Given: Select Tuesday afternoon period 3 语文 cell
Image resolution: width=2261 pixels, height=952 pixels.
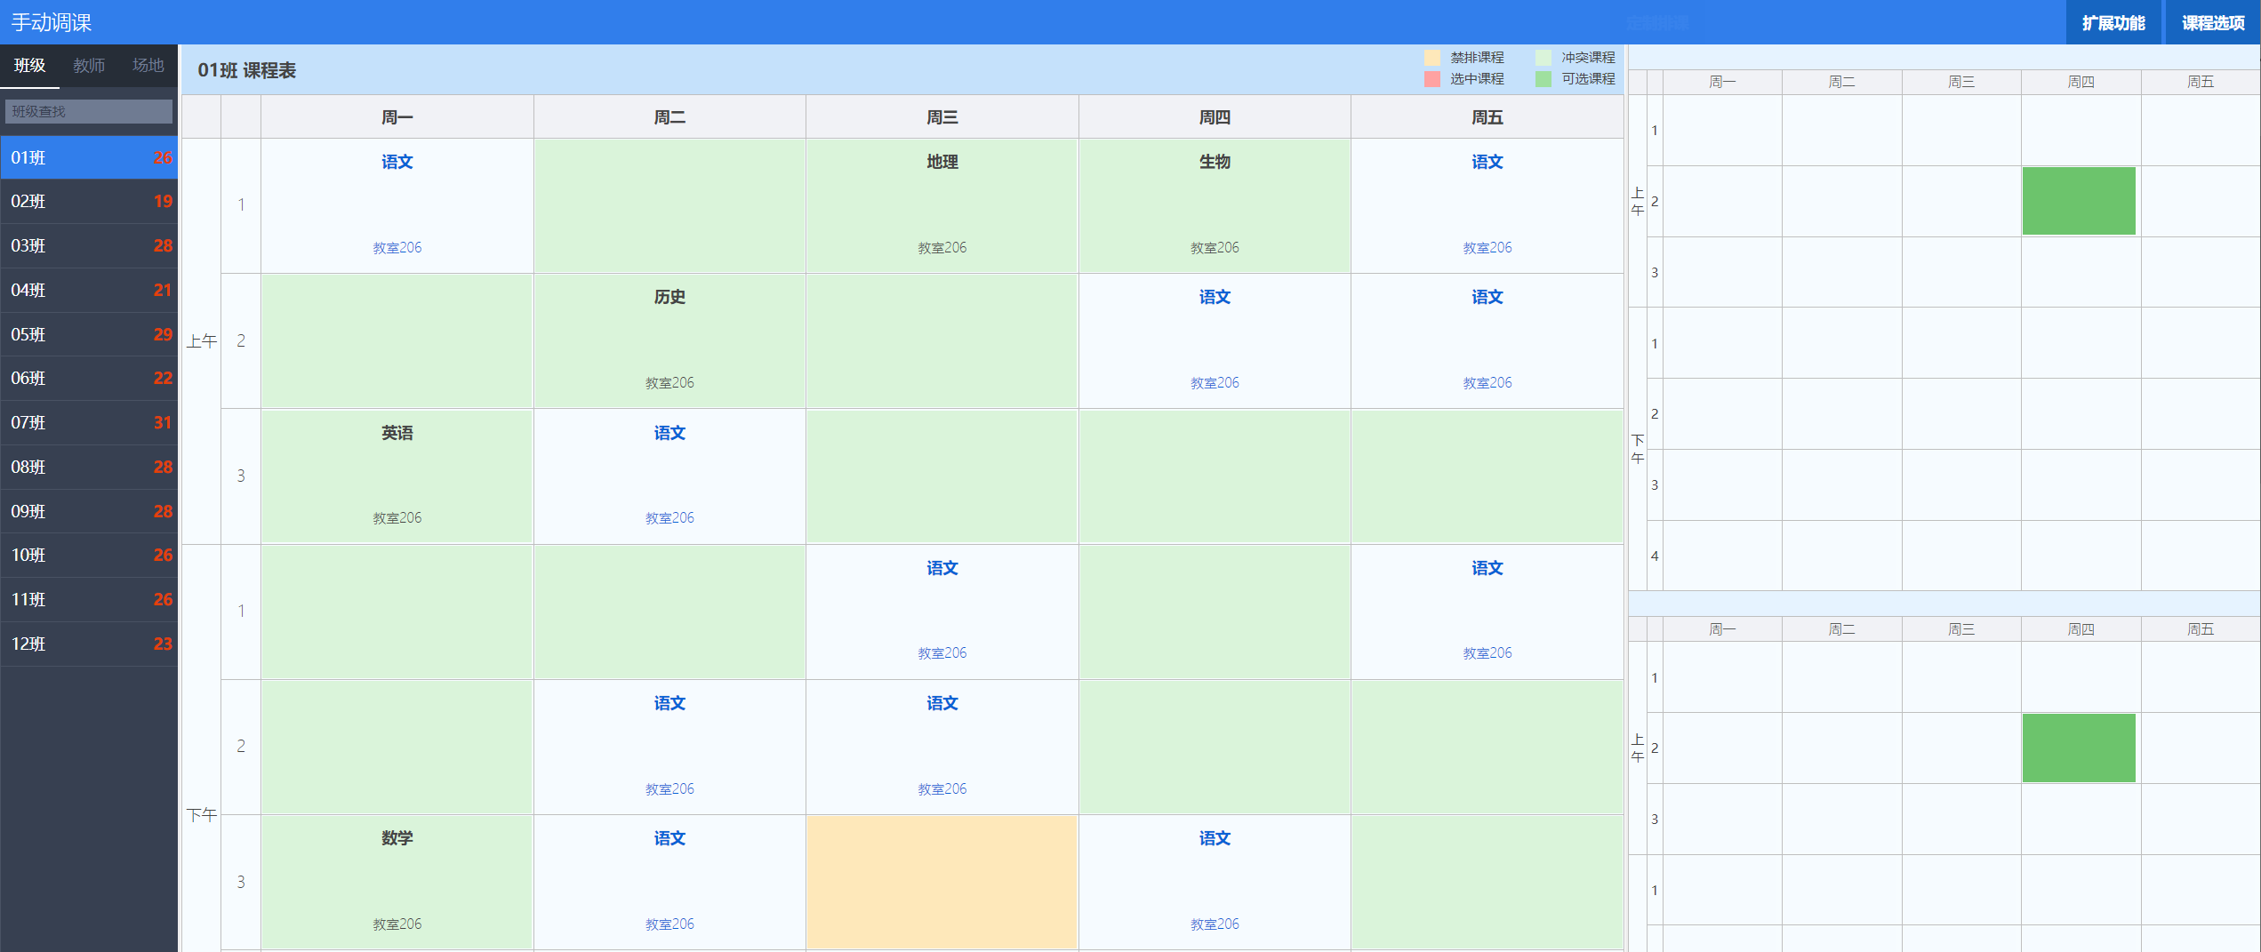Looking at the screenshot, I should click(669, 882).
